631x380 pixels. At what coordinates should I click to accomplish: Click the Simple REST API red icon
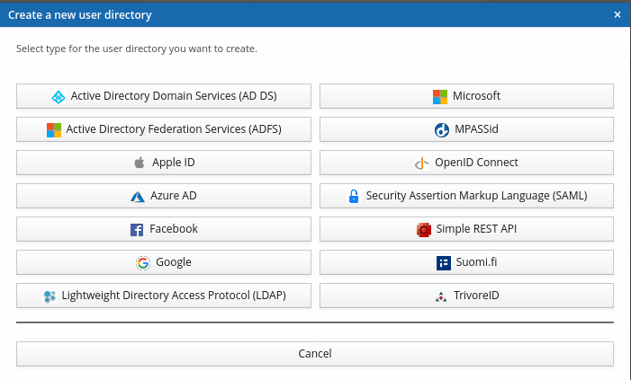click(424, 229)
